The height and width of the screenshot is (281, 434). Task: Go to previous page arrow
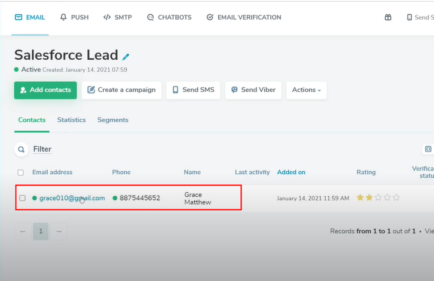pyautogui.click(x=23, y=231)
